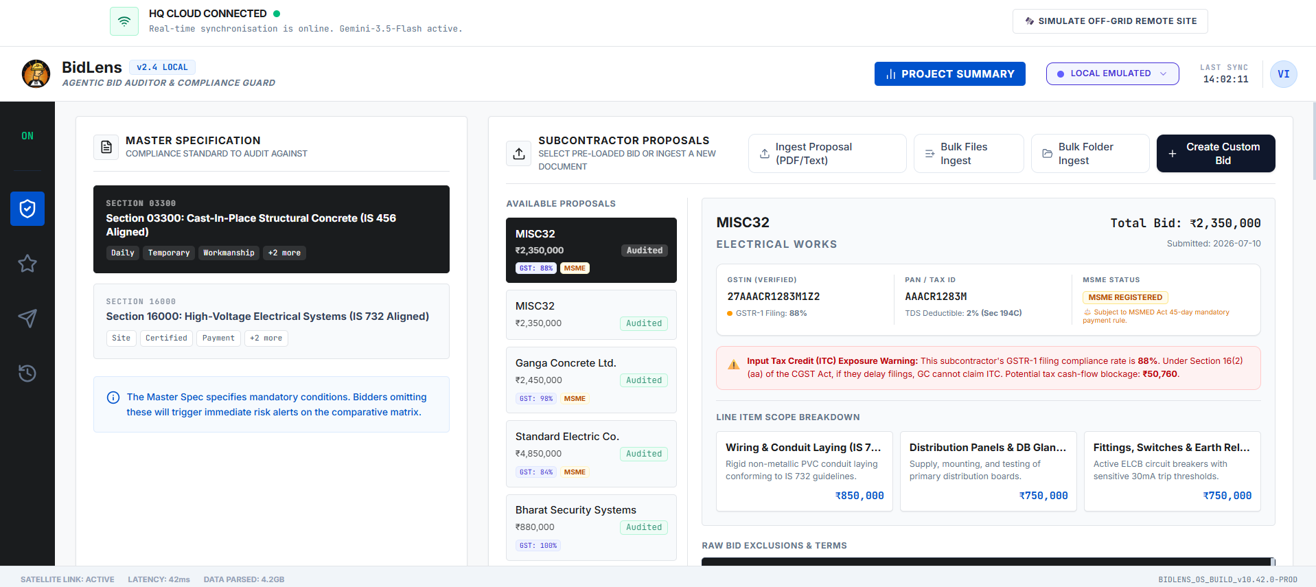Click the upload icon on Ingest Proposal
1316x587 pixels.
[765, 154]
